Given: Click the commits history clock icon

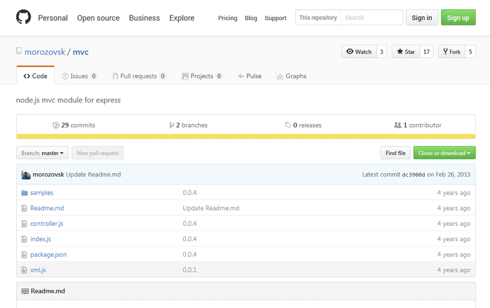Looking at the screenshot, I should [56, 125].
